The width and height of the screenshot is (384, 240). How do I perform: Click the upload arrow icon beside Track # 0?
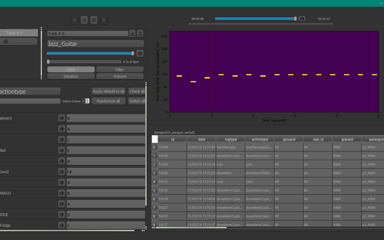(x=140, y=33)
